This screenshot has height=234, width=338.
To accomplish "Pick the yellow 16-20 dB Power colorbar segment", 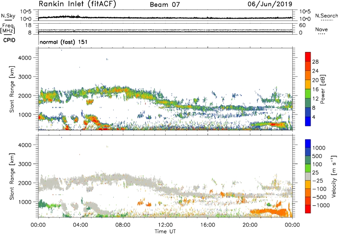I will pos(308,84).
